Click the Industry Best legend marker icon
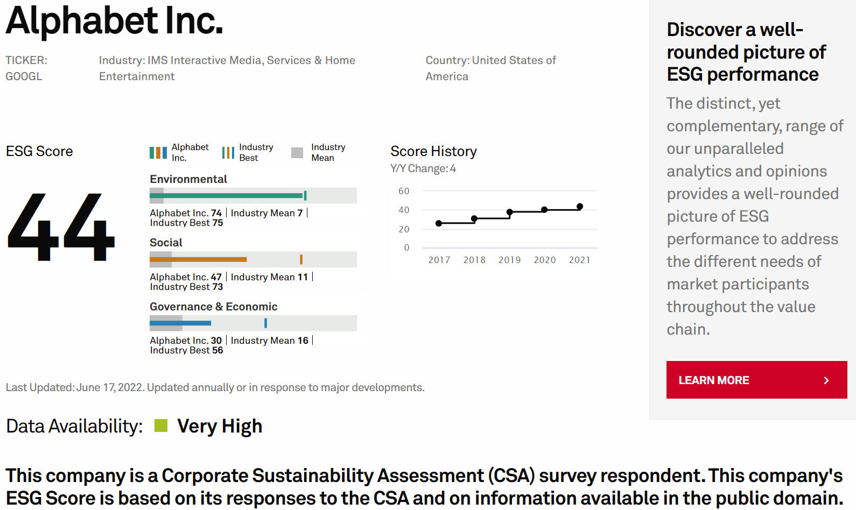Viewport: 856px width, 510px height. tap(228, 153)
